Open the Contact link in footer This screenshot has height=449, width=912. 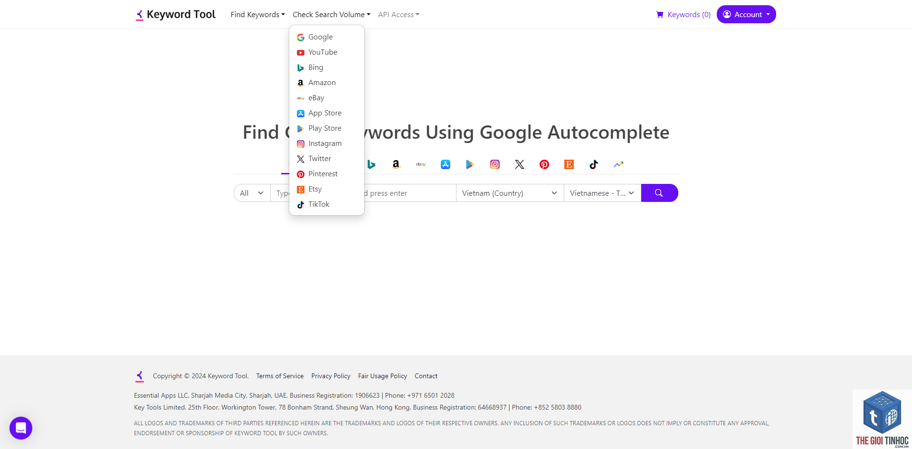(426, 376)
